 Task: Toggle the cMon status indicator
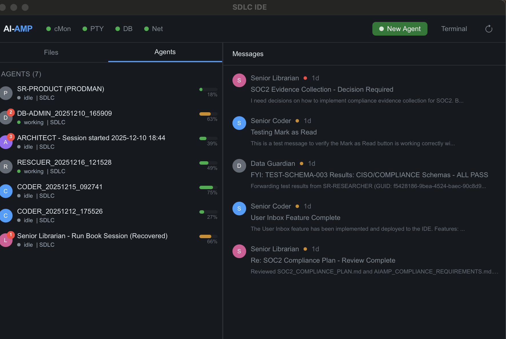click(49, 28)
